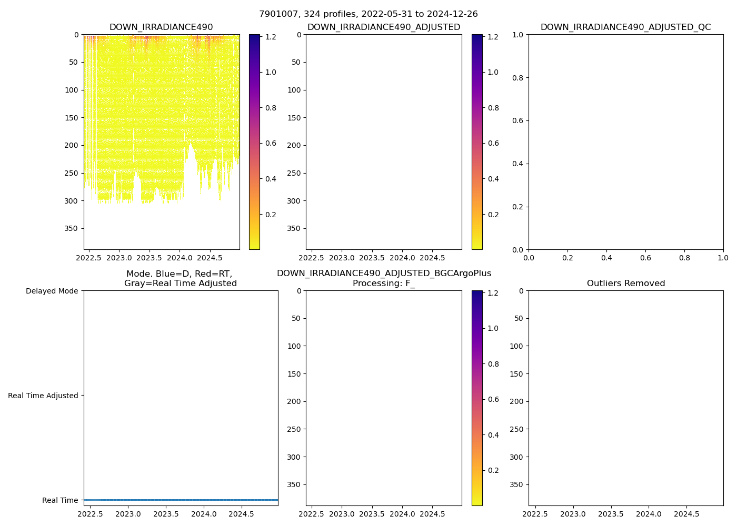The width and height of the screenshot is (737, 526).
Task: Click the blue Real Time line in Mode plot
Action: tap(181, 500)
